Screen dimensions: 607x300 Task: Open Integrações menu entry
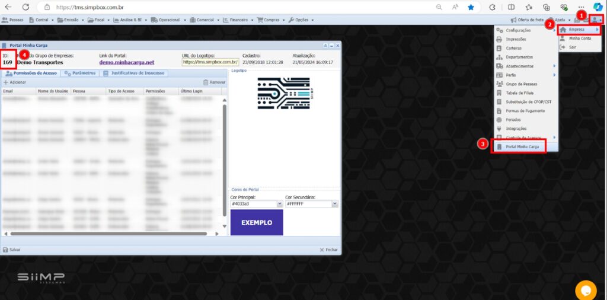click(526, 129)
